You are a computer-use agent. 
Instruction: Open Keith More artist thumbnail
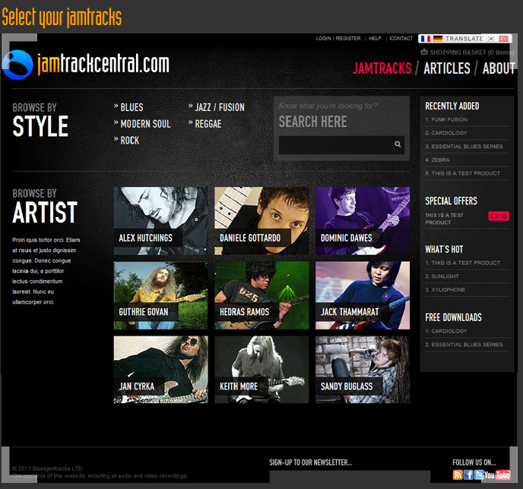coord(261,370)
